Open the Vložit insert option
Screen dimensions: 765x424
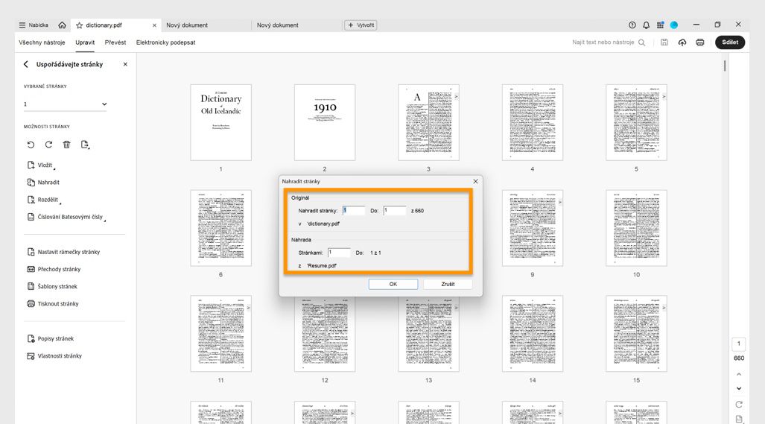[x=40, y=165]
